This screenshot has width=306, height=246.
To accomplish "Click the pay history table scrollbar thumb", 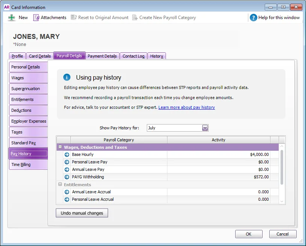I will click(x=282, y=167).
